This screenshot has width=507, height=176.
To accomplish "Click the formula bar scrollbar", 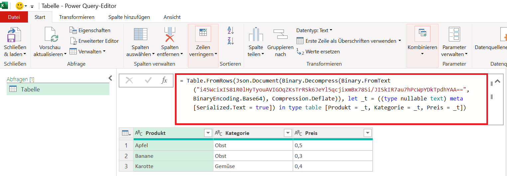I will [x=492, y=90].
